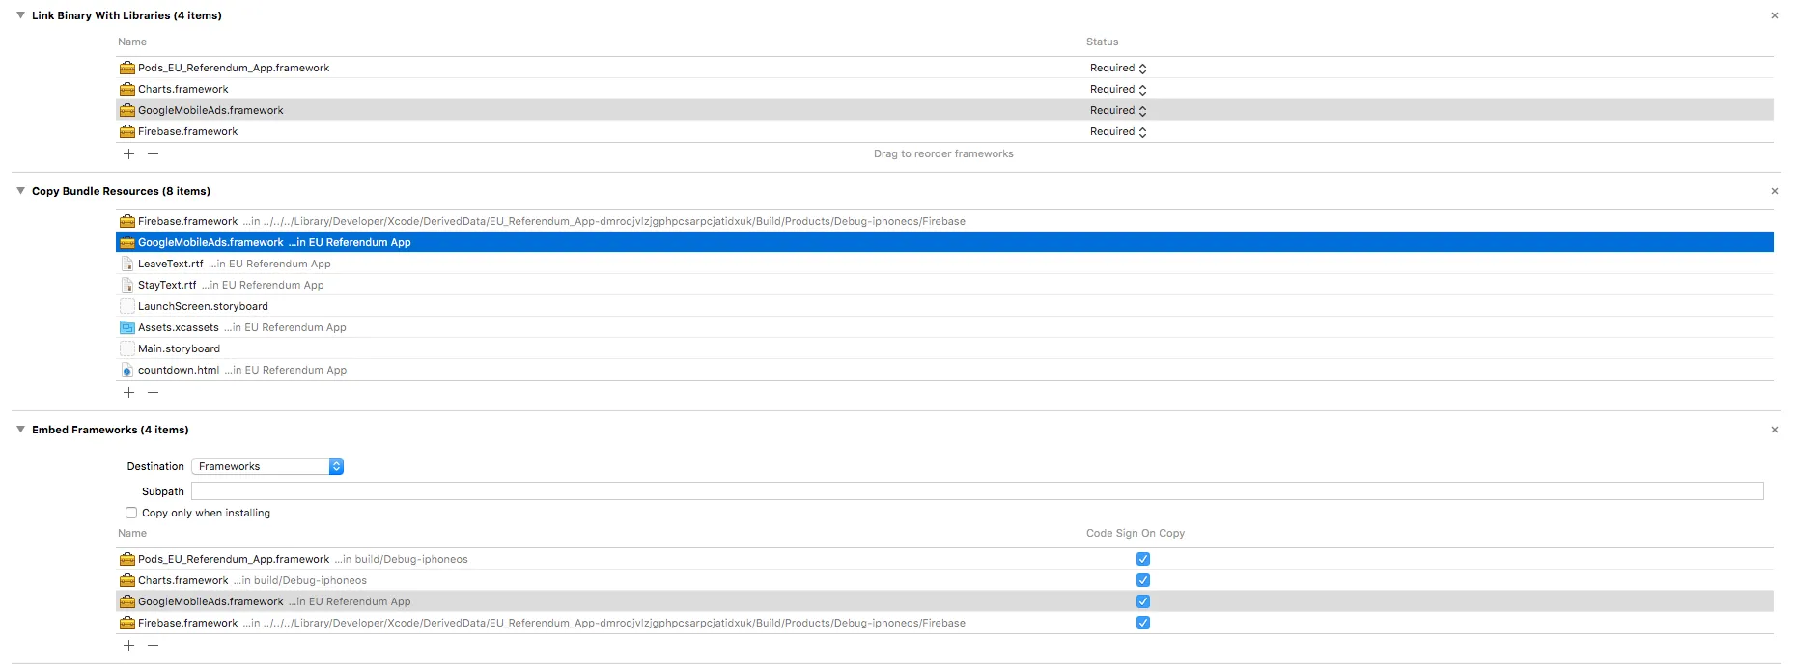Click the Firebase.framework icon in Copy Bundle Resources
The width and height of the screenshot is (1795, 669).
[126, 221]
